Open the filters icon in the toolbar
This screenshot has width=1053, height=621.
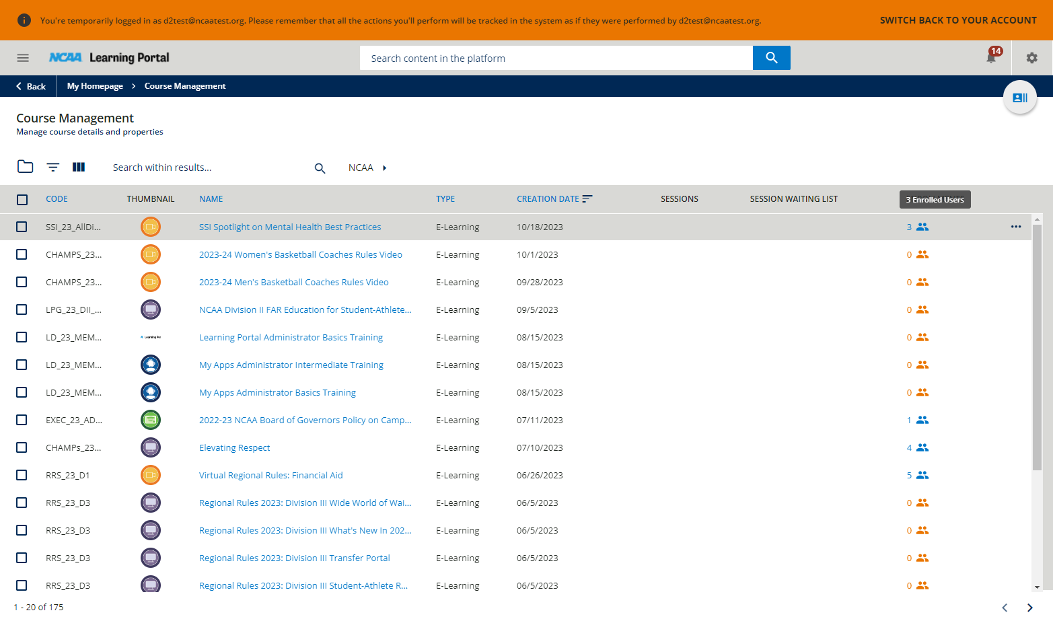[53, 167]
